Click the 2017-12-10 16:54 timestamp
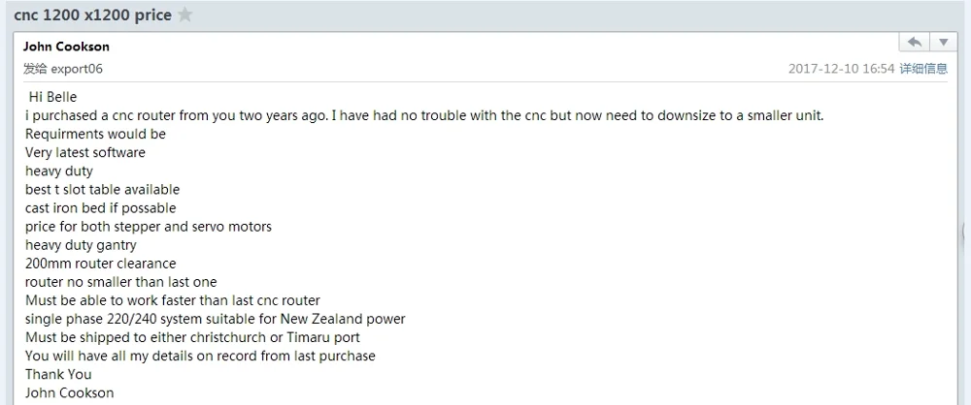The height and width of the screenshot is (405, 971). point(841,69)
